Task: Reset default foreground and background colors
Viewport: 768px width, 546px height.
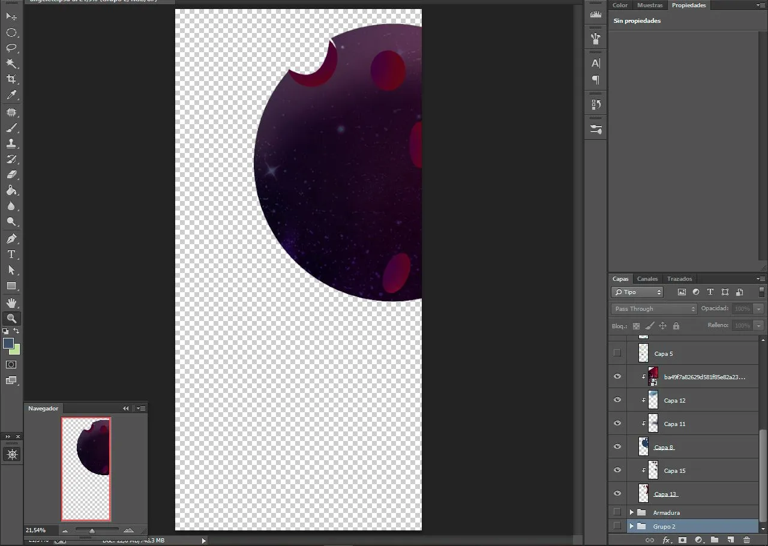Action: click(x=5, y=331)
